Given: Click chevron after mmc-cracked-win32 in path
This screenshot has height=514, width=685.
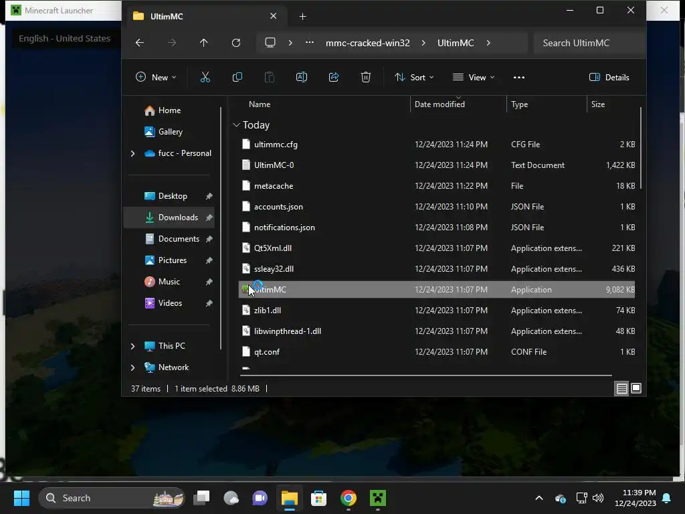Looking at the screenshot, I should point(423,43).
